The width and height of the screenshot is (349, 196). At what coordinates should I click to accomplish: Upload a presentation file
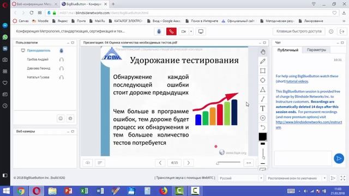[88, 163]
